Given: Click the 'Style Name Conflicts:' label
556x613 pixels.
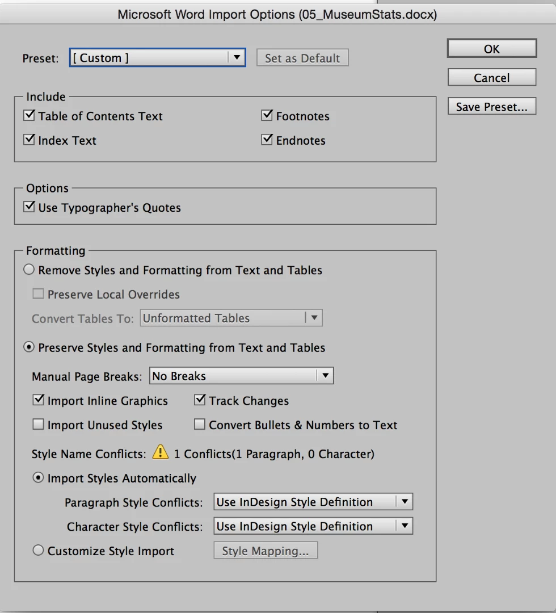Looking at the screenshot, I should pos(89,454).
